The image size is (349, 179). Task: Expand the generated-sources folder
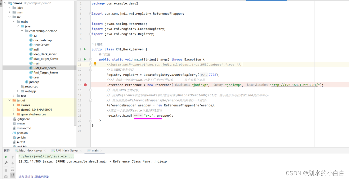pos(14,114)
